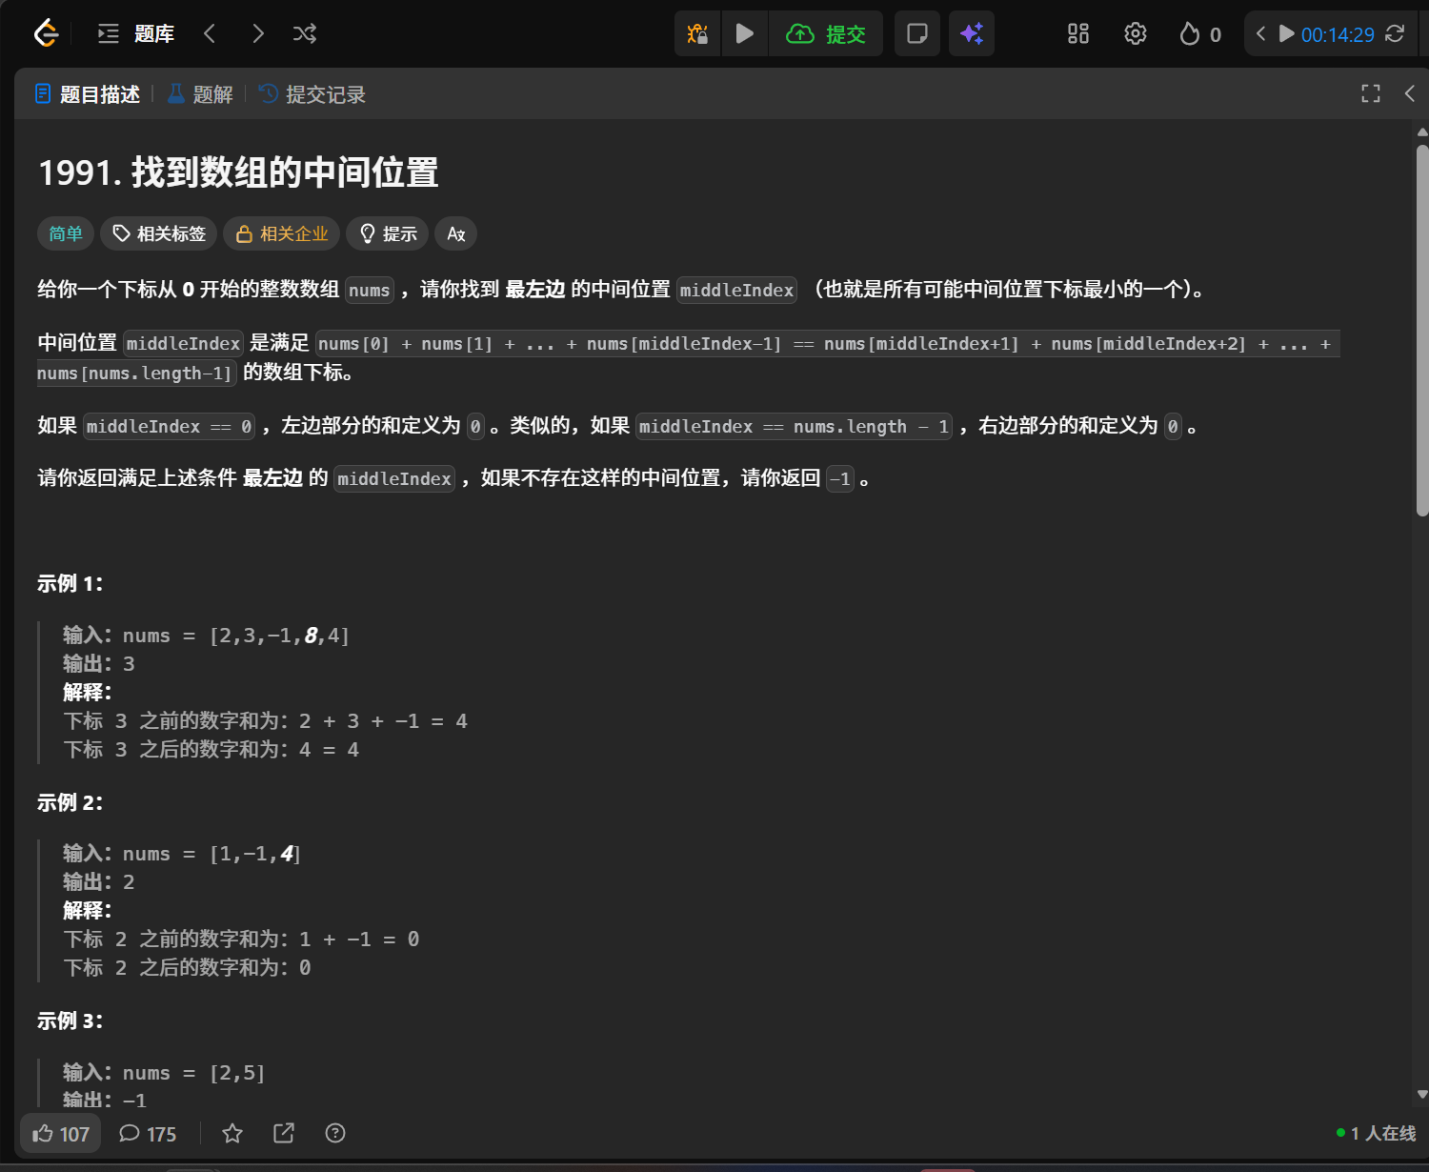Click the LeetCode logo icon

coord(46,34)
